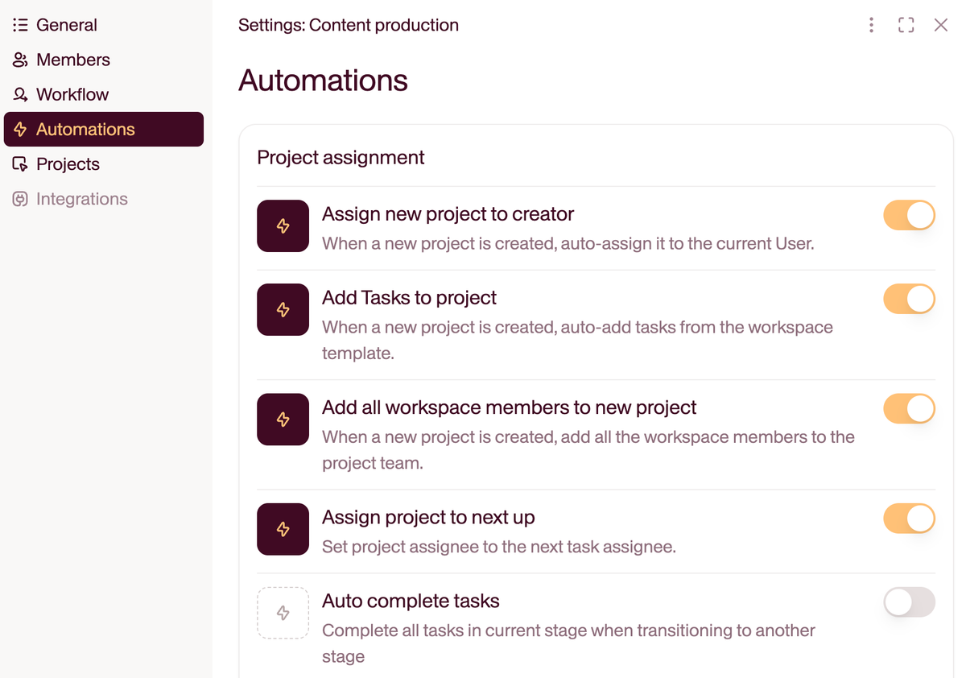Viewport: 966px width, 678px height.
Task: Click the Auto complete tasks title text
Action: click(x=411, y=601)
